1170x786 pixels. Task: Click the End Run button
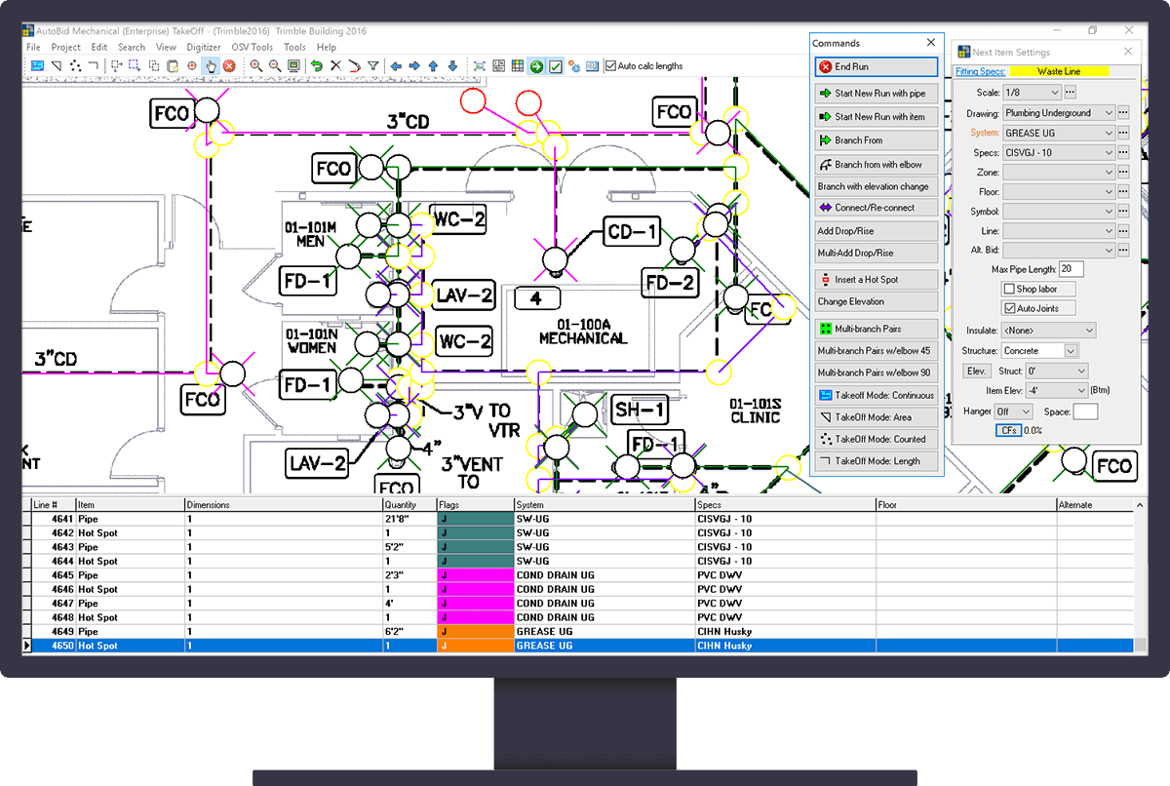pyautogui.click(x=876, y=67)
